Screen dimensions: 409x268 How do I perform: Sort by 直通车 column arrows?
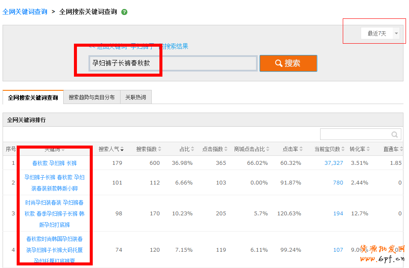(401, 149)
